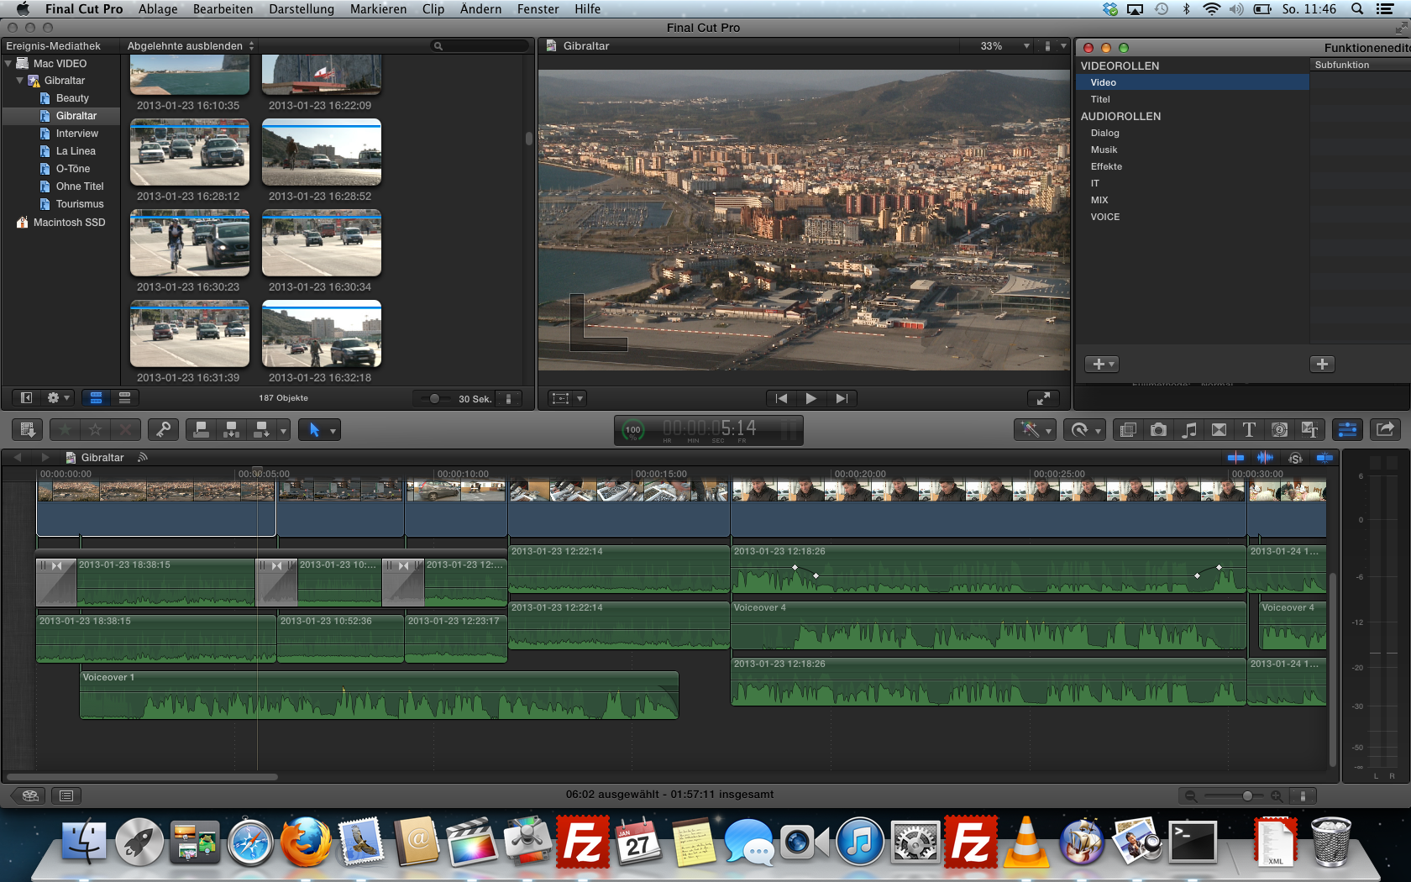1411x882 pixels.
Task: Jump to the next edit in viewer
Action: pos(841,398)
